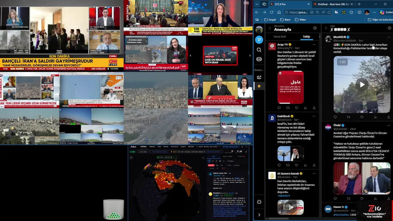Click the Glint refresh icon next to last update
This screenshot has height=221, width=393.
coord(246,152)
